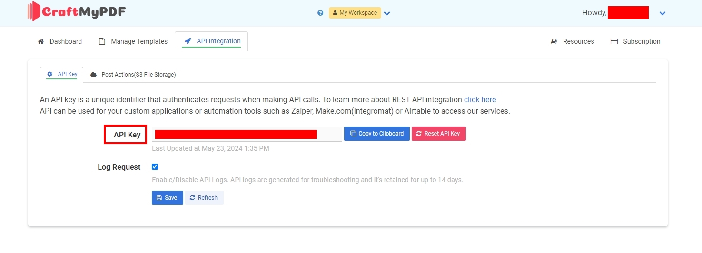Viewport: 702px width, 253px height.
Task: Click the gear icon on API Key tab
Action: click(49, 74)
